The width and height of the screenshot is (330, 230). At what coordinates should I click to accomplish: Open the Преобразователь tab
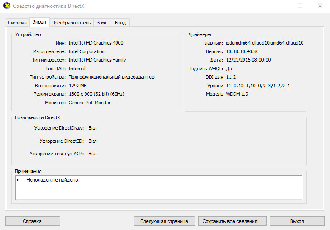point(71,23)
